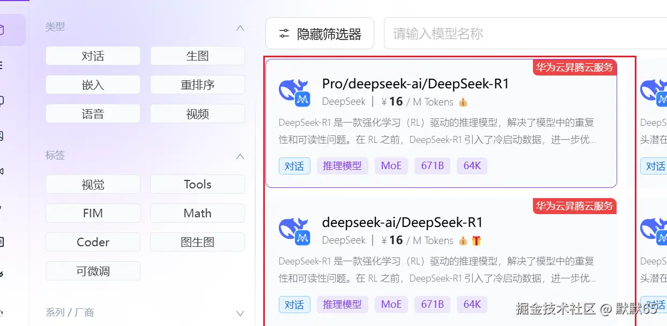Click ¥16 / M Tokens price on Pro/deepseek-ai card

(x=417, y=102)
